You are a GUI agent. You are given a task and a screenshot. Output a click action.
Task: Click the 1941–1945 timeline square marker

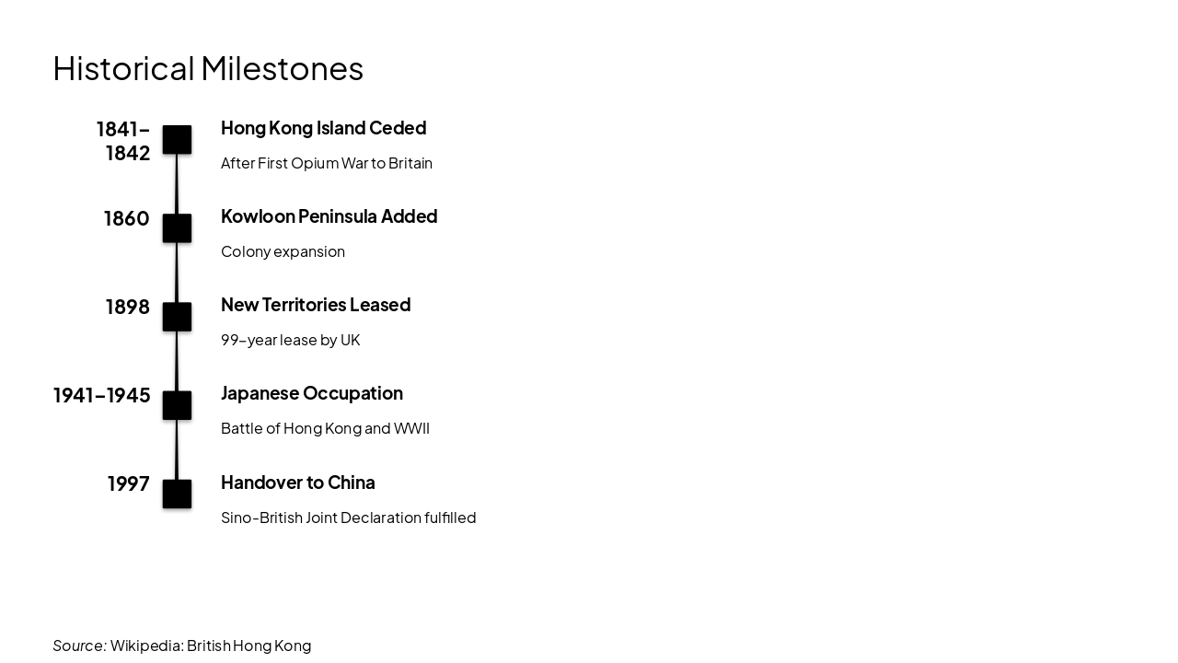(177, 405)
